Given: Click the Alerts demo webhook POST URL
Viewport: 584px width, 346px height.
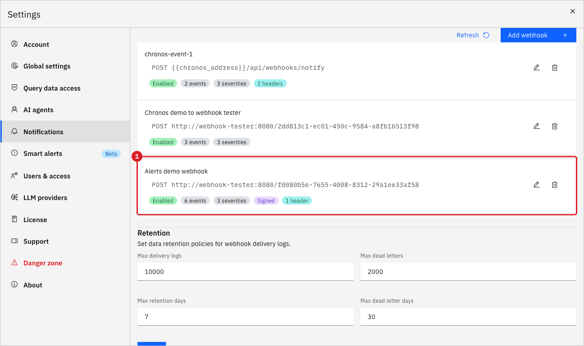Looking at the screenshot, I should [285, 185].
